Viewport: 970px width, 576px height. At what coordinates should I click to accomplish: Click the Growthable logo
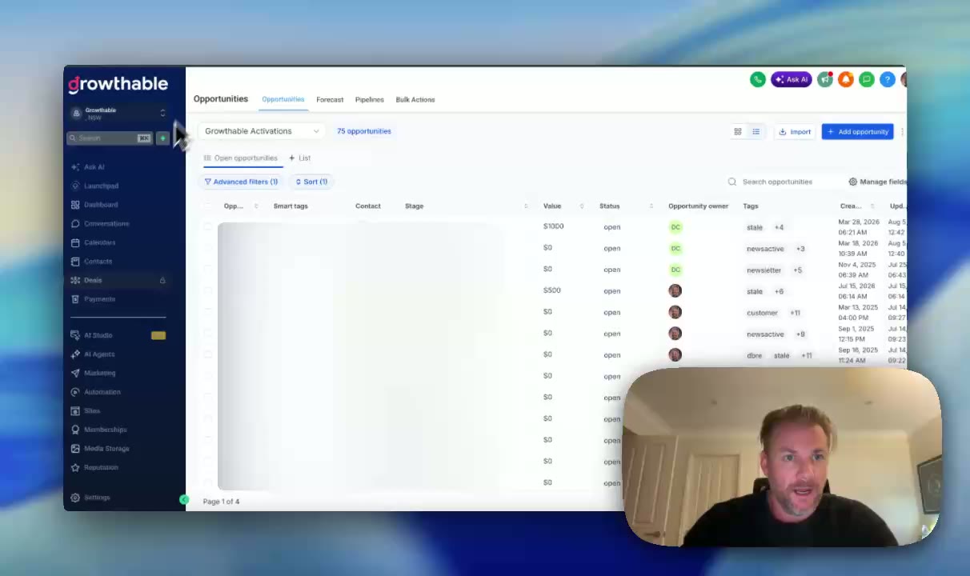coord(118,84)
